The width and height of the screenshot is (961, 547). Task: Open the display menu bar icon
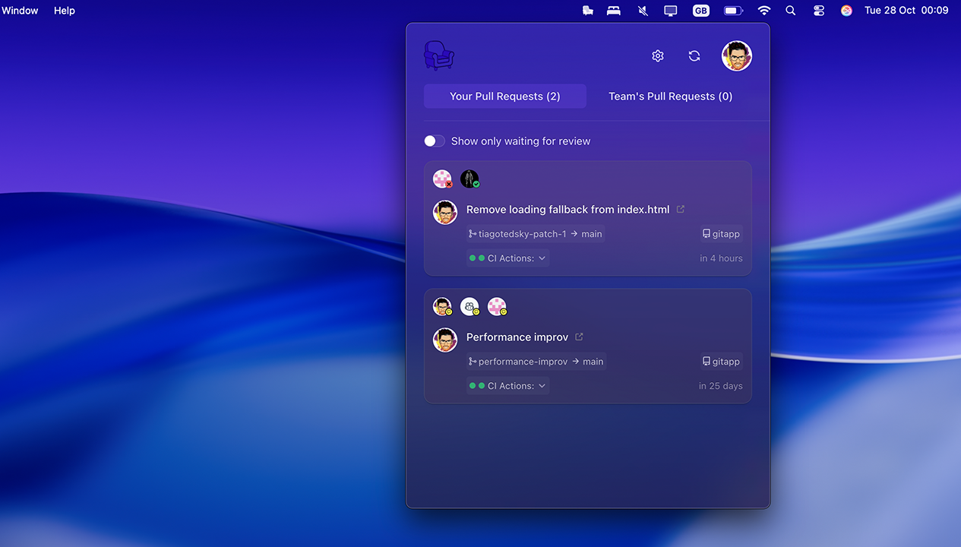pos(671,11)
